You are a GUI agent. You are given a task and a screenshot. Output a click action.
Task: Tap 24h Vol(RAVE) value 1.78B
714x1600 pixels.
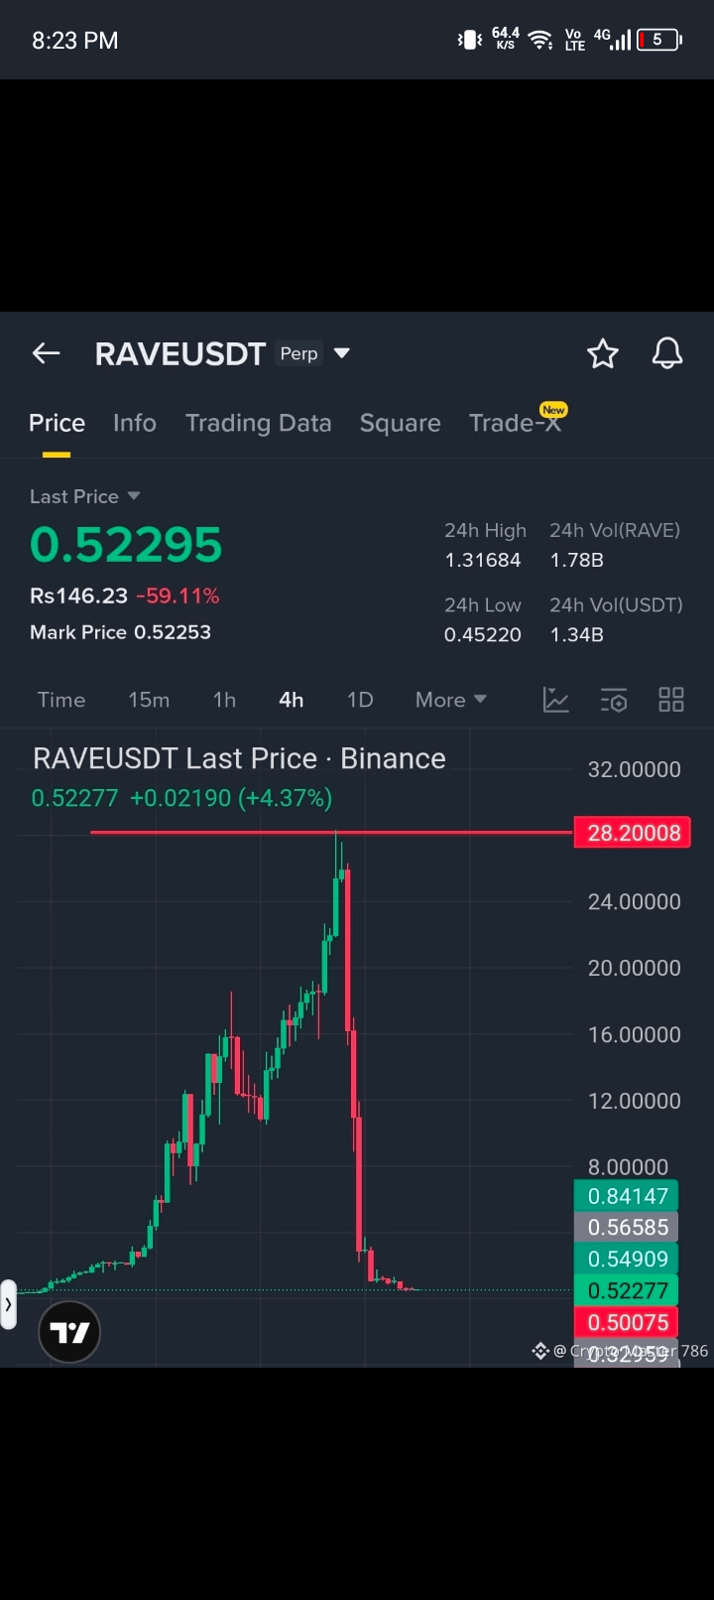[577, 560]
